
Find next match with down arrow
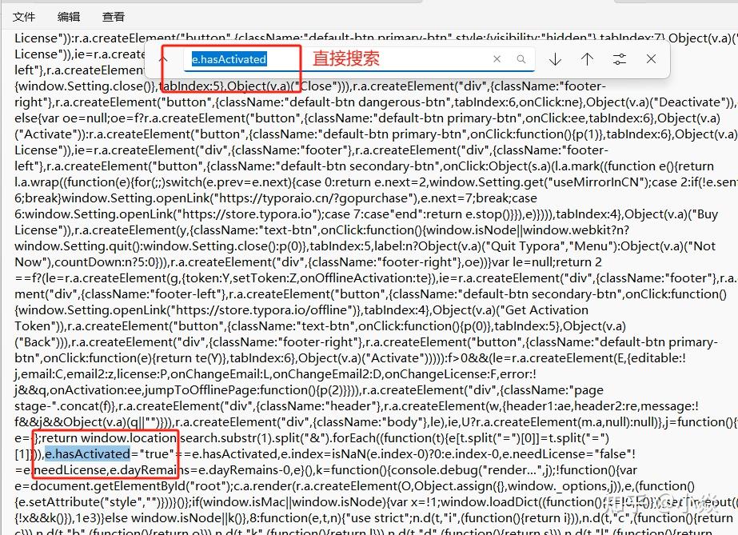(x=556, y=59)
